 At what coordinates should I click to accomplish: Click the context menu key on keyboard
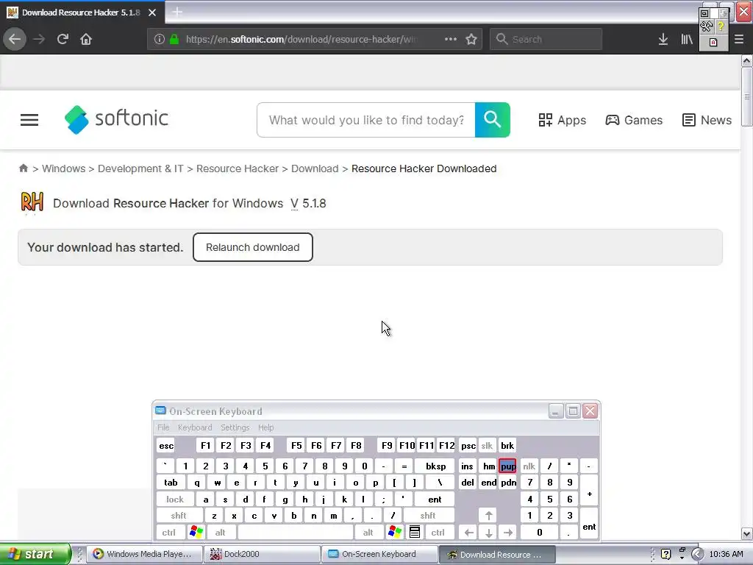point(415,533)
